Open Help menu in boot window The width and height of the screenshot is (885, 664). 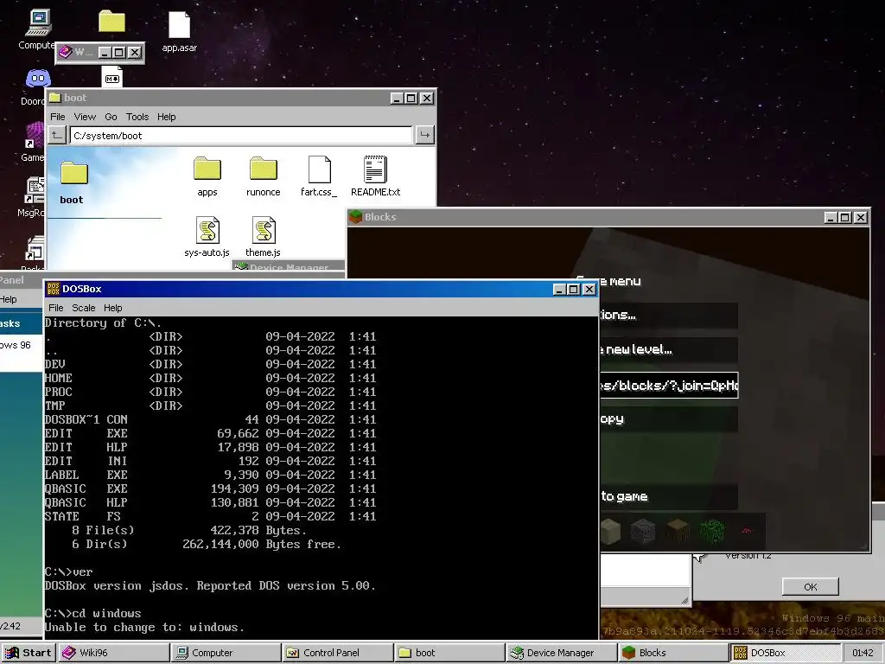[x=167, y=117]
